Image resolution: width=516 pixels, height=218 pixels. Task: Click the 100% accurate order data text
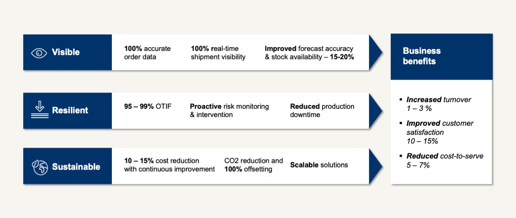click(x=147, y=53)
